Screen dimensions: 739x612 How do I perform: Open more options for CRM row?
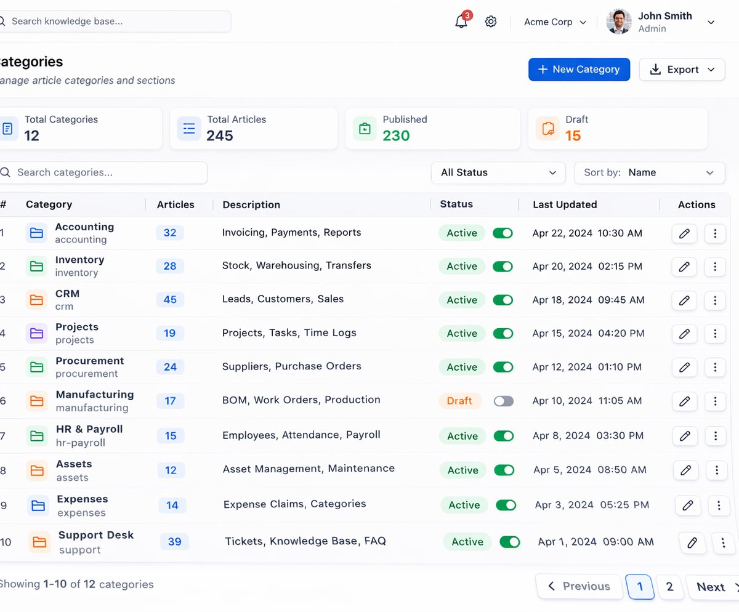(x=715, y=300)
